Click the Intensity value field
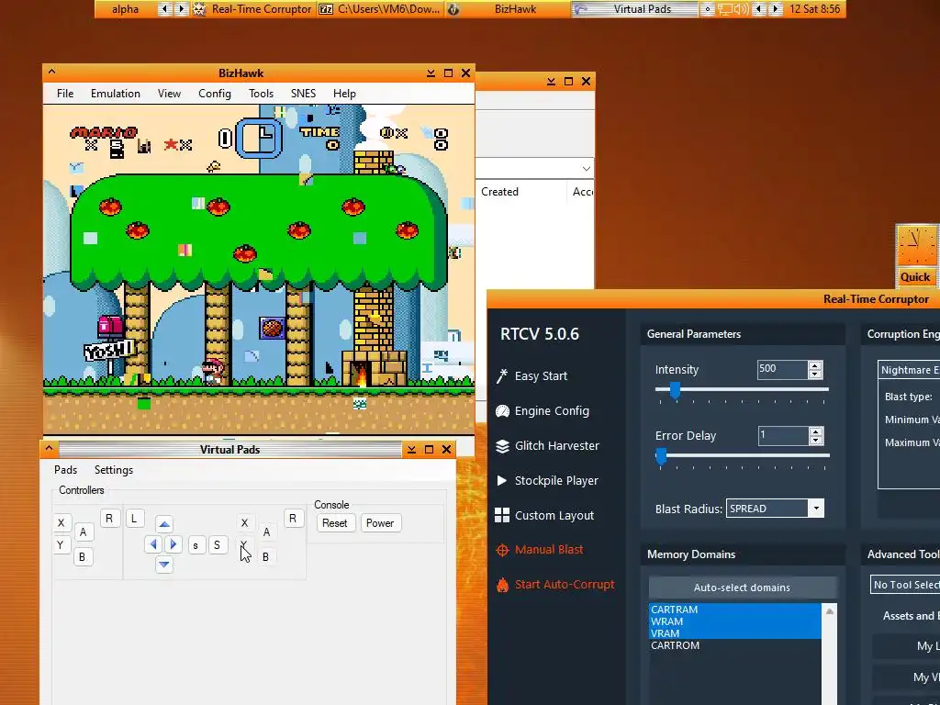Viewport: 940px width, 705px height. point(782,369)
